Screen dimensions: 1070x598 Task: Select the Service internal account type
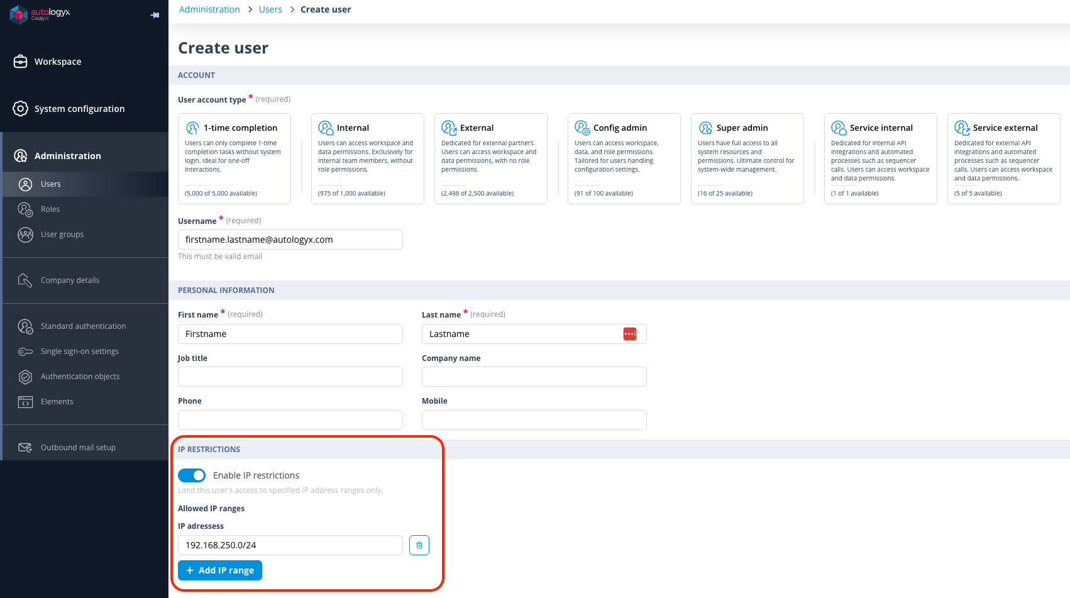(881, 158)
